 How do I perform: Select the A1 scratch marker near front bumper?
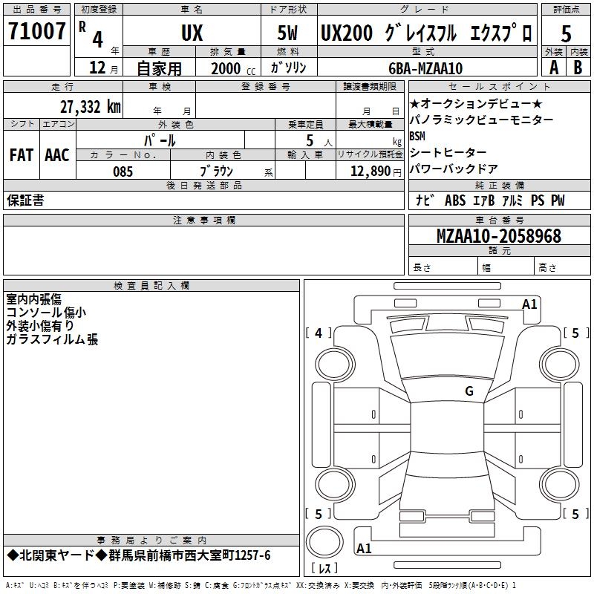point(529,304)
